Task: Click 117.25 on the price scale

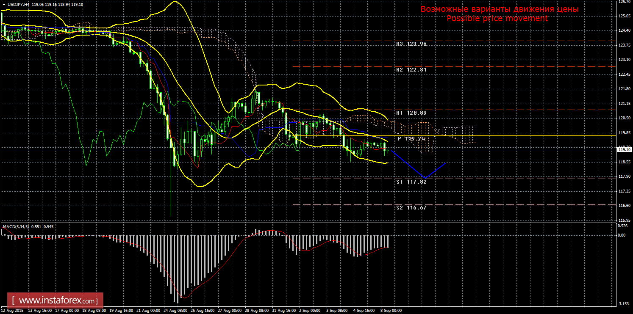Action: (624, 191)
